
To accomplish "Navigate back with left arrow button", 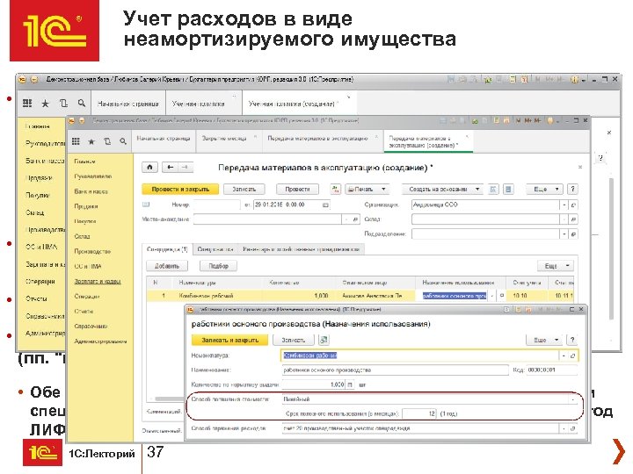I will coord(170,167).
